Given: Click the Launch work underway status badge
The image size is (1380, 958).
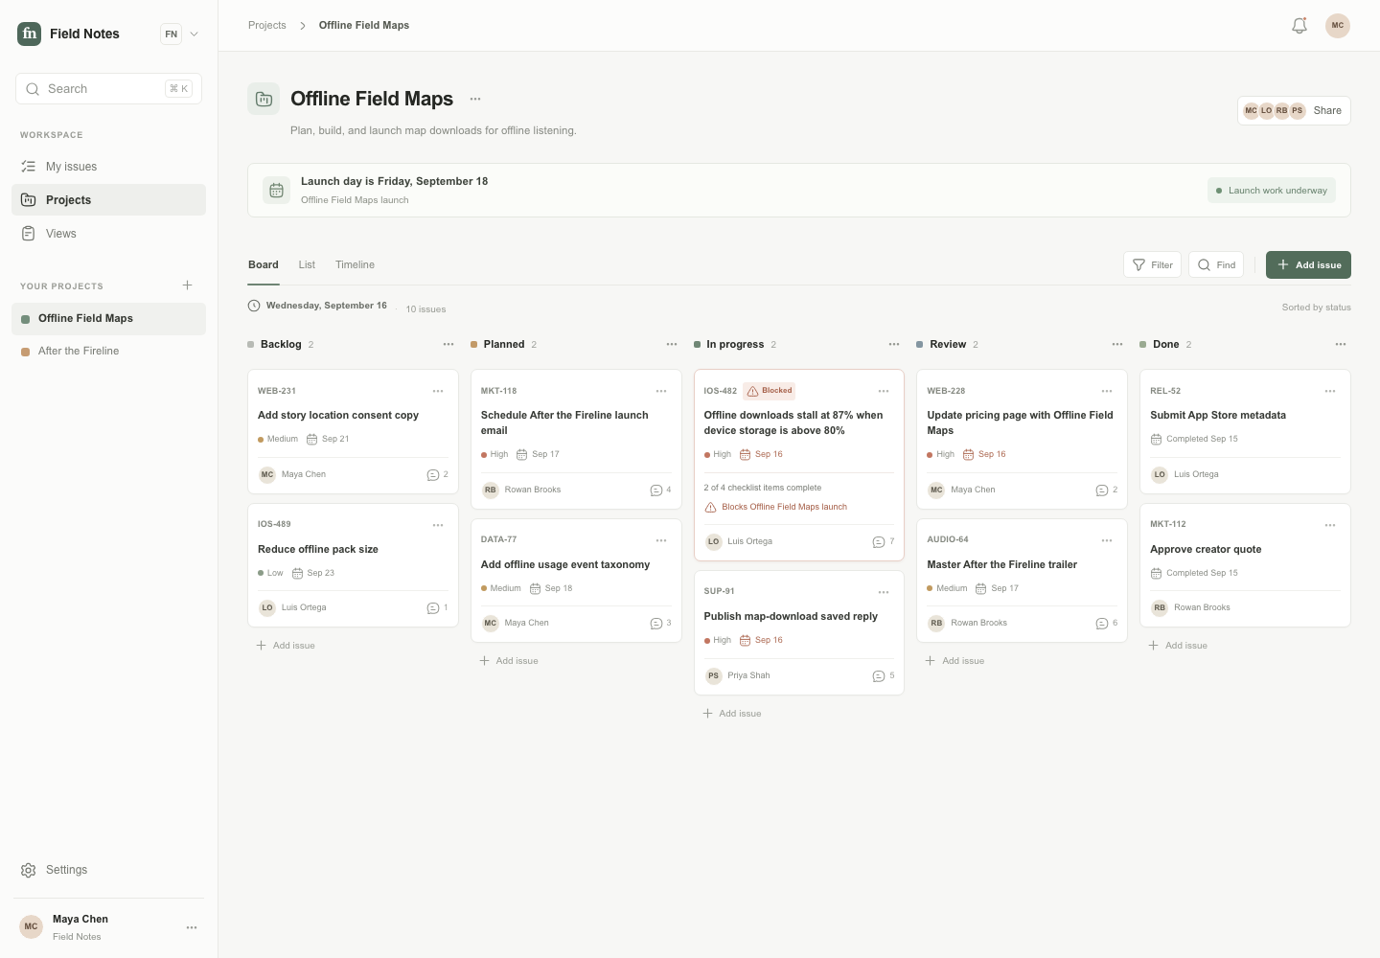Looking at the screenshot, I should pyautogui.click(x=1272, y=191).
